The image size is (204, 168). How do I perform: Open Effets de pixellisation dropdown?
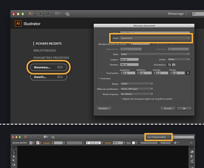point(136,89)
